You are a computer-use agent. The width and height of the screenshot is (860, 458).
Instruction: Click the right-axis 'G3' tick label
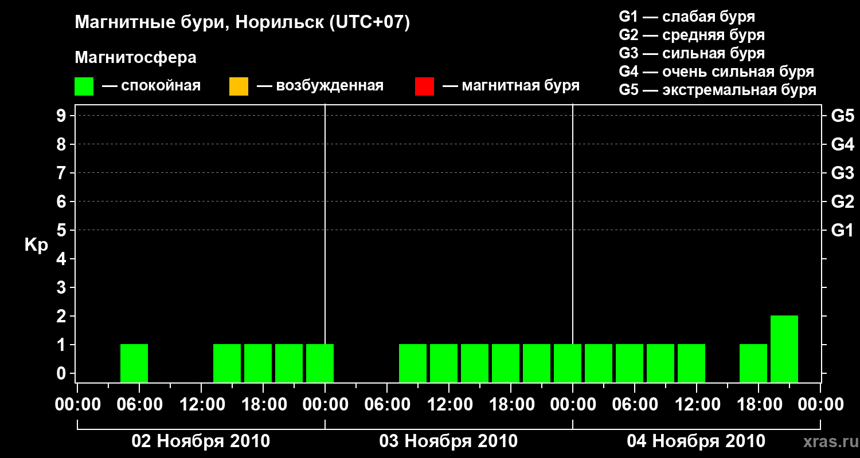tap(842, 173)
